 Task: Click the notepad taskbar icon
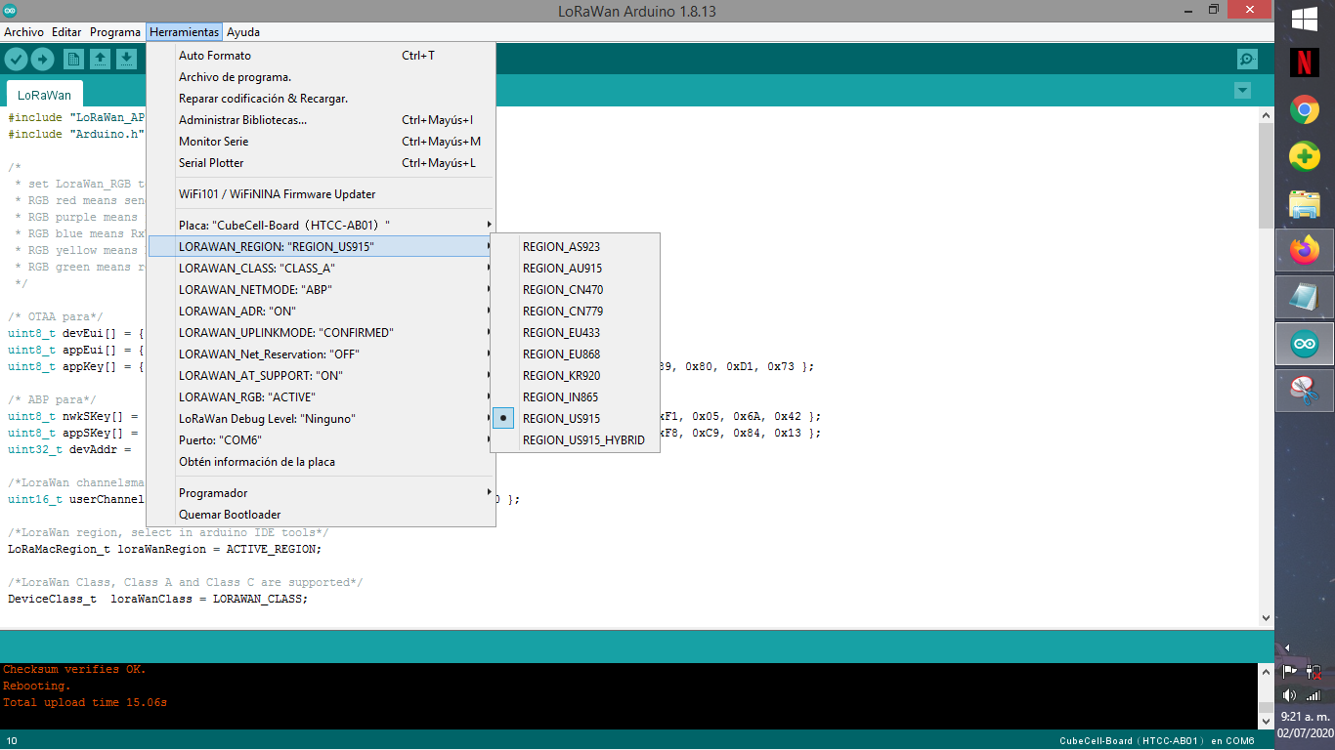(x=1305, y=298)
